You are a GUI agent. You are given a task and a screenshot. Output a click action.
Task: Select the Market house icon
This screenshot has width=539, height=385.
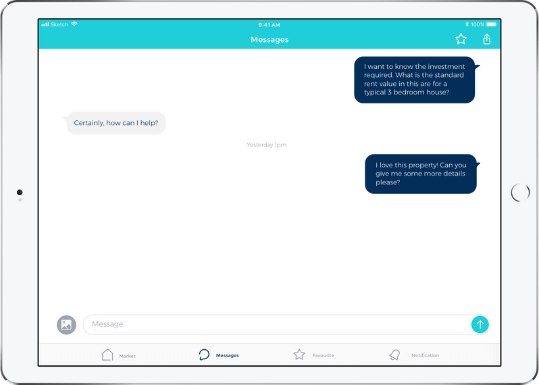coord(107,355)
